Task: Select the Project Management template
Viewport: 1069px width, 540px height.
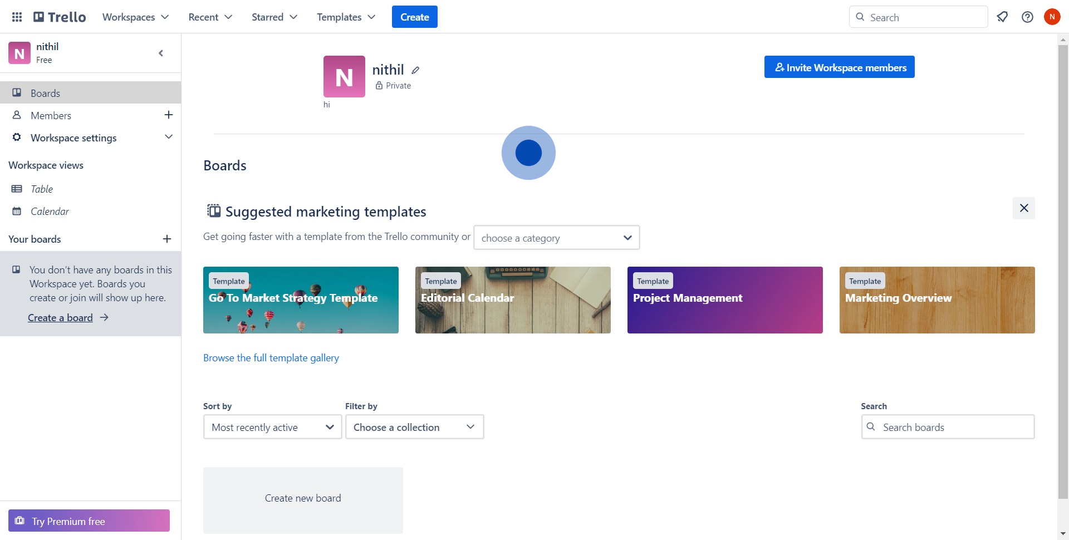Action: (x=724, y=300)
